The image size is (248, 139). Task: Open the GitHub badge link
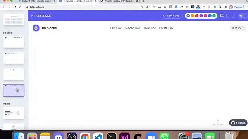pos(238,123)
